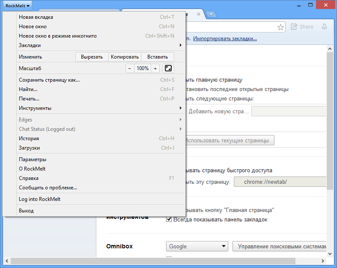Screen dimensions: 337x268
Task: Click the Вырезать button
Action: coord(92,57)
